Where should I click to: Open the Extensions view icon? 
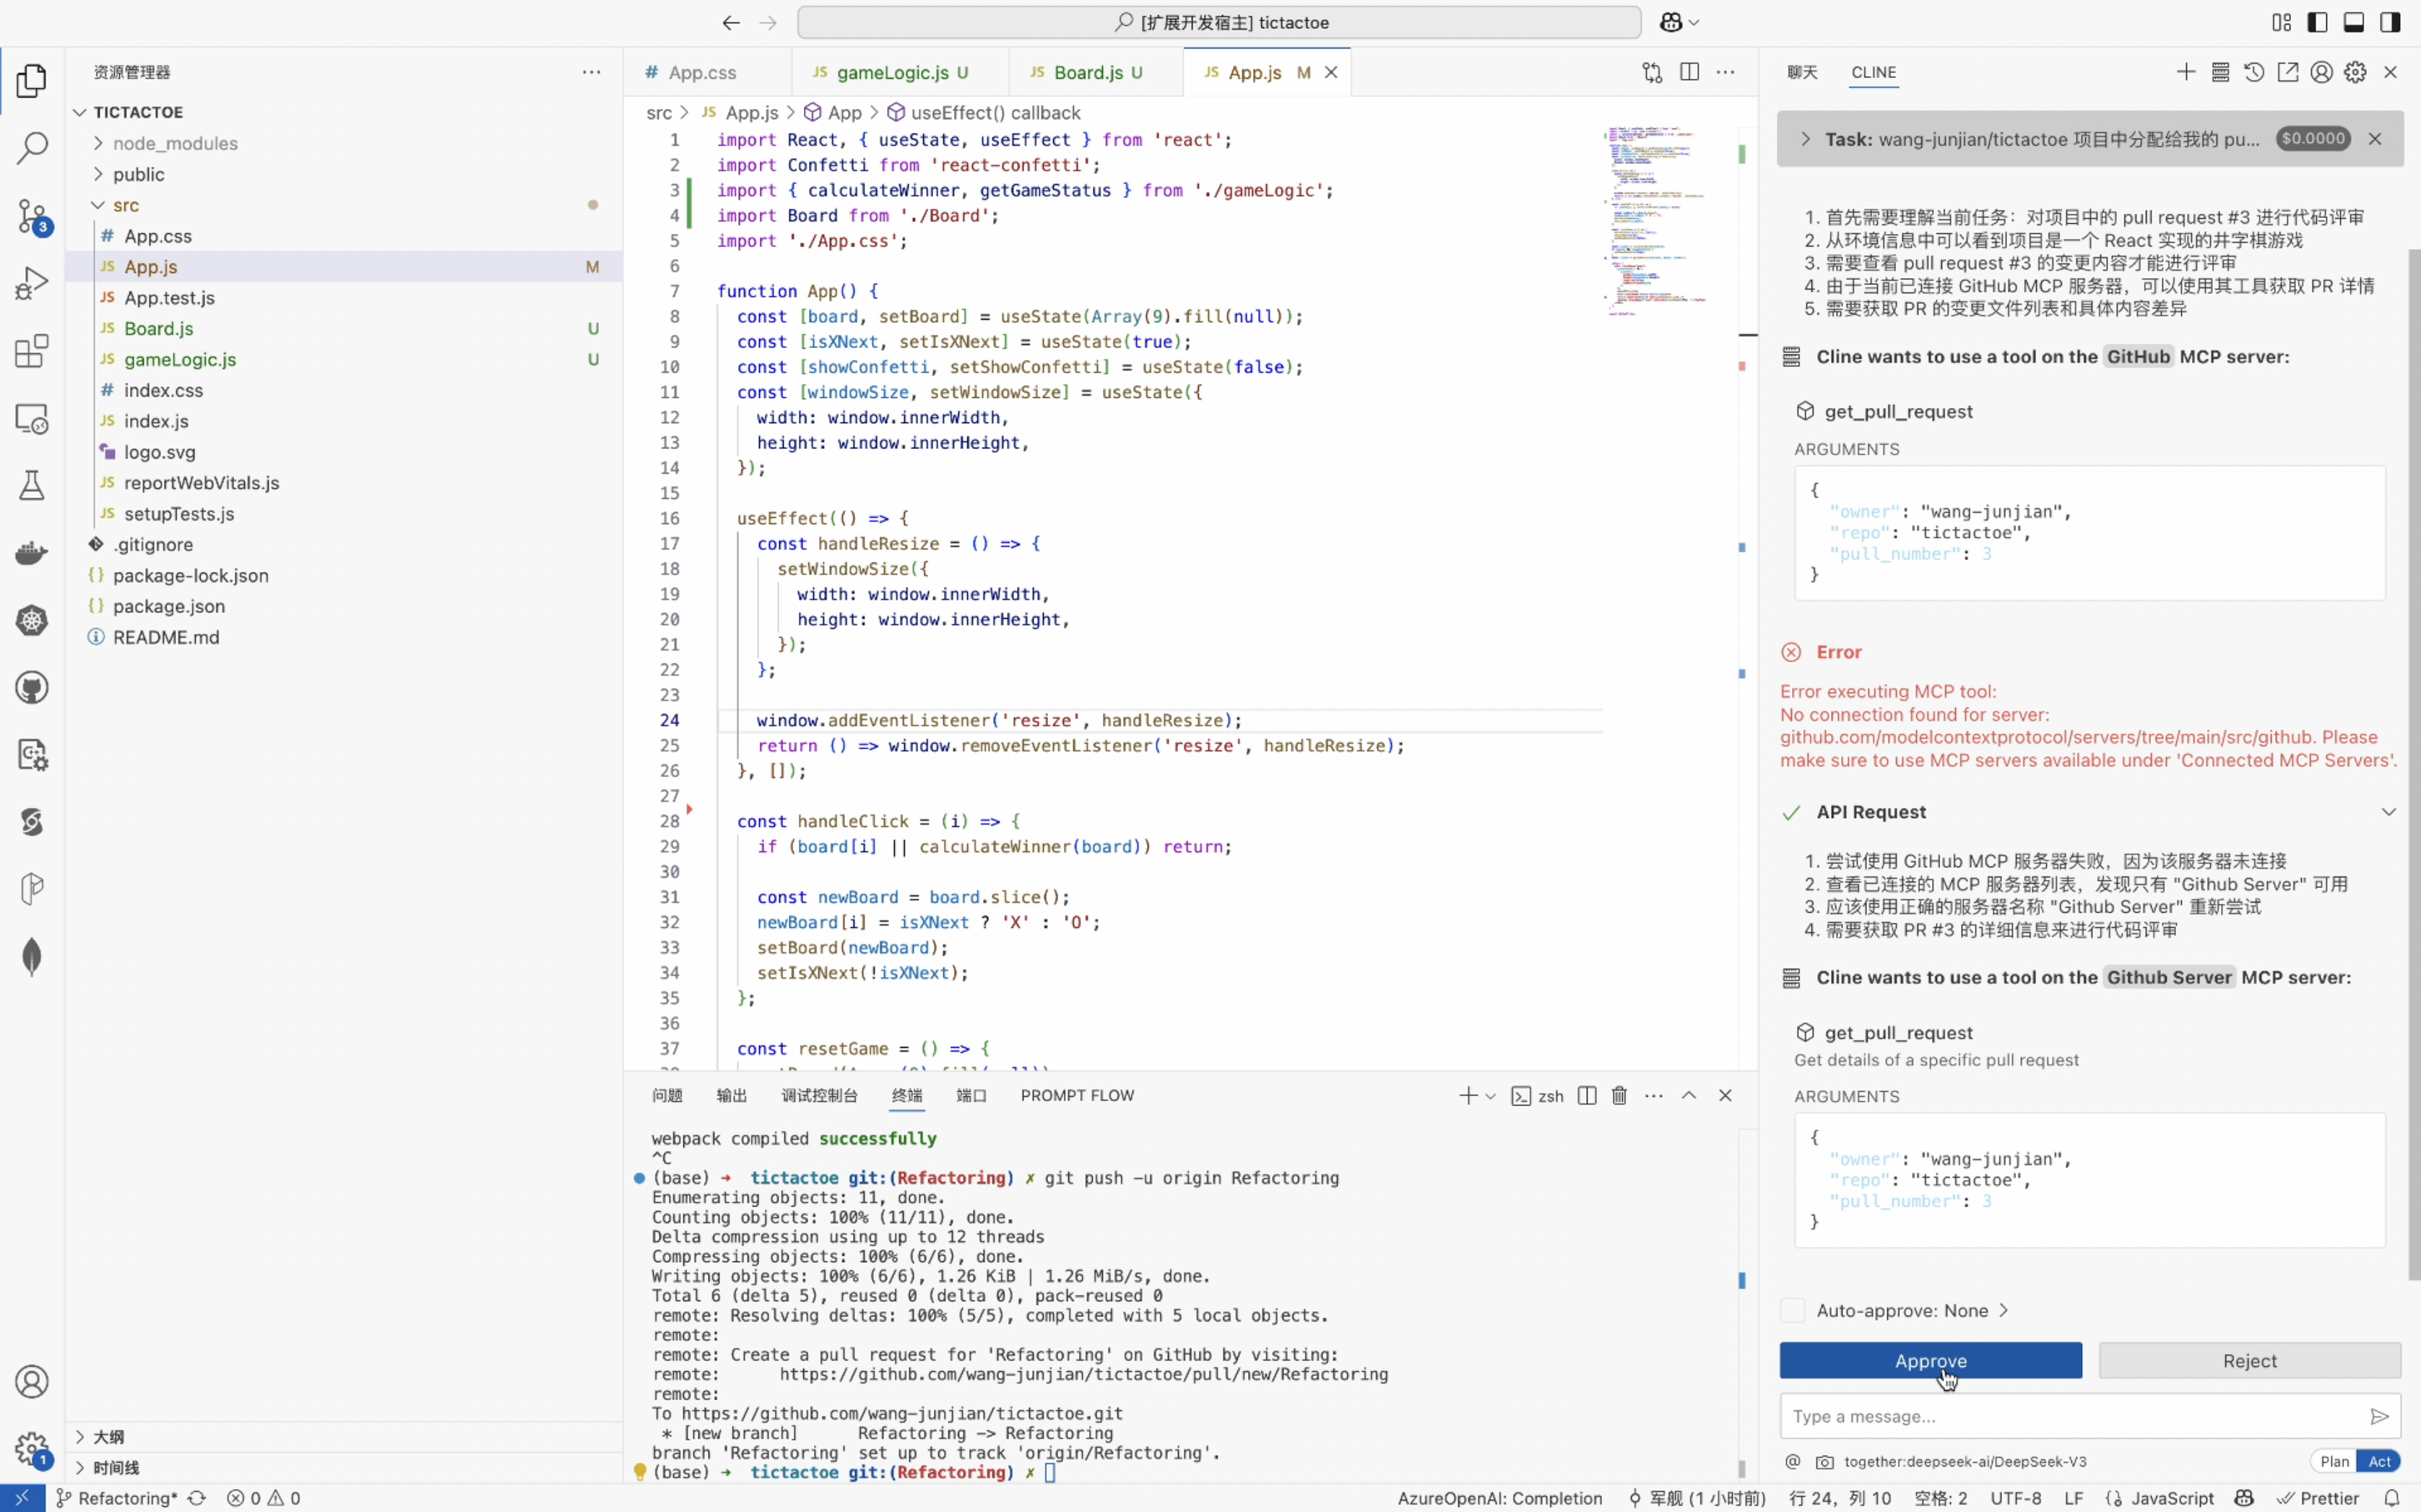coord(32,351)
